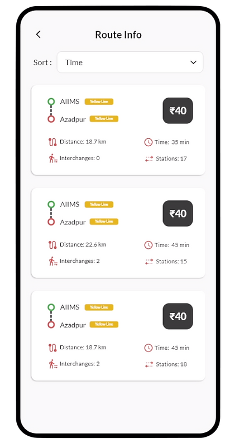Screen dimensions: 249x443
Task: Tap the ₹40 fare badge on second route
Action: (x=178, y=214)
